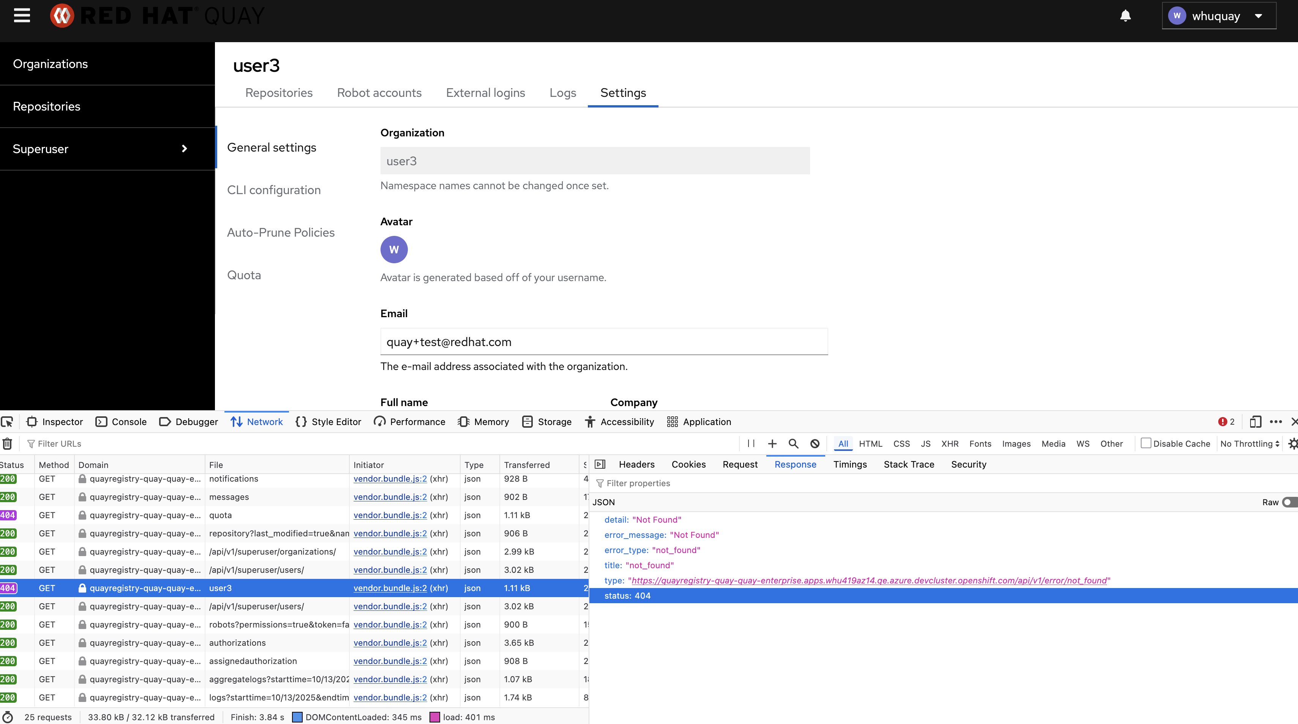Toggle the Raw JSON switch
Screen dimensions: 1298x724
tap(1289, 502)
